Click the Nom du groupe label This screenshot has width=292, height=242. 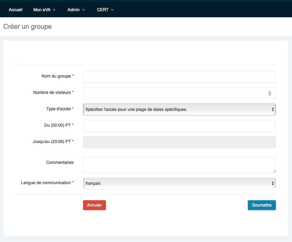[x=56, y=76]
